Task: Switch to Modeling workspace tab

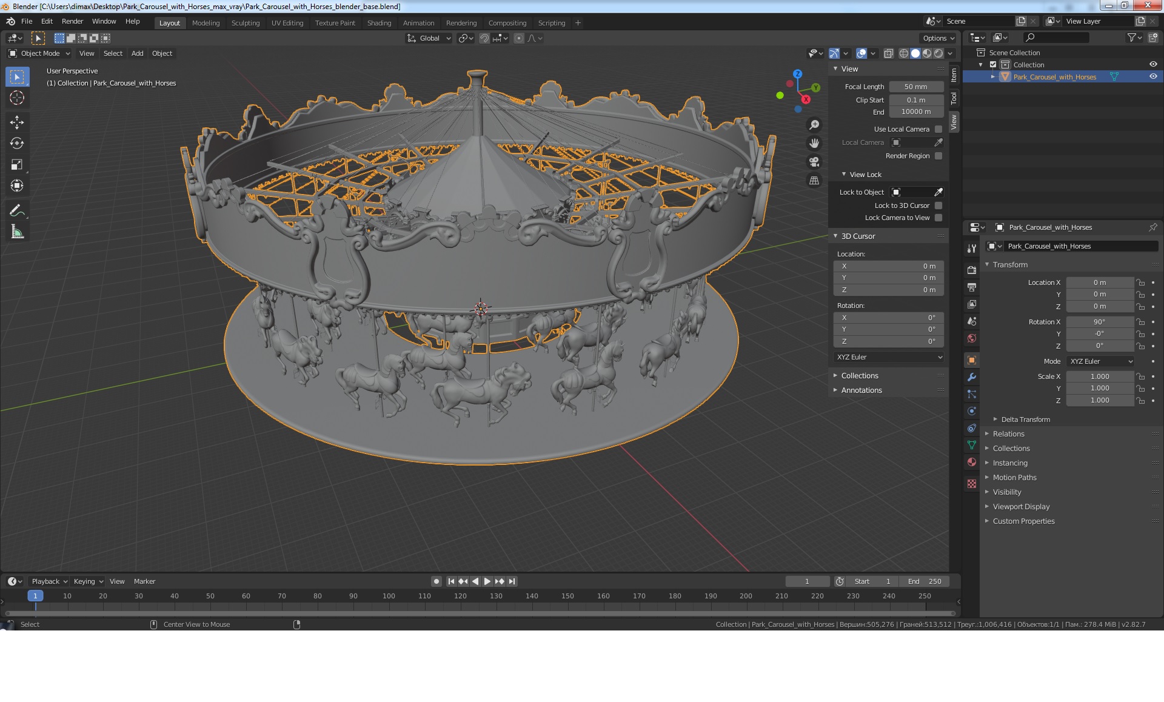Action: point(206,23)
